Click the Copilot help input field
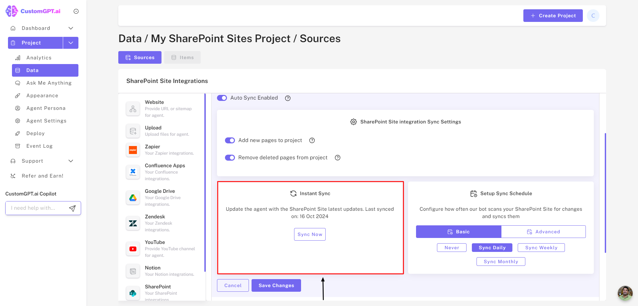 (37, 208)
